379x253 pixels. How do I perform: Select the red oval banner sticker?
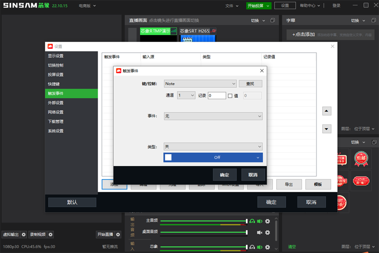(x=361, y=180)
